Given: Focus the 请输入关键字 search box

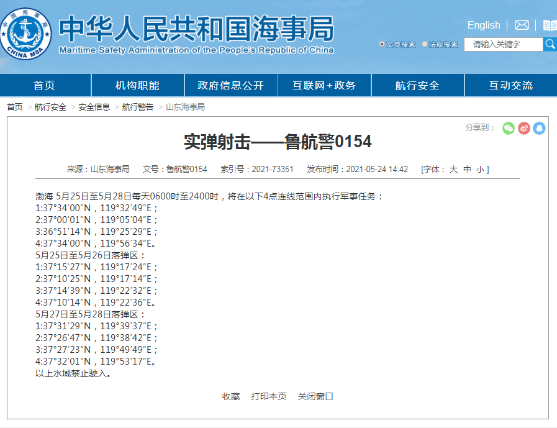Looking at the screenshot, I should 504,45.
